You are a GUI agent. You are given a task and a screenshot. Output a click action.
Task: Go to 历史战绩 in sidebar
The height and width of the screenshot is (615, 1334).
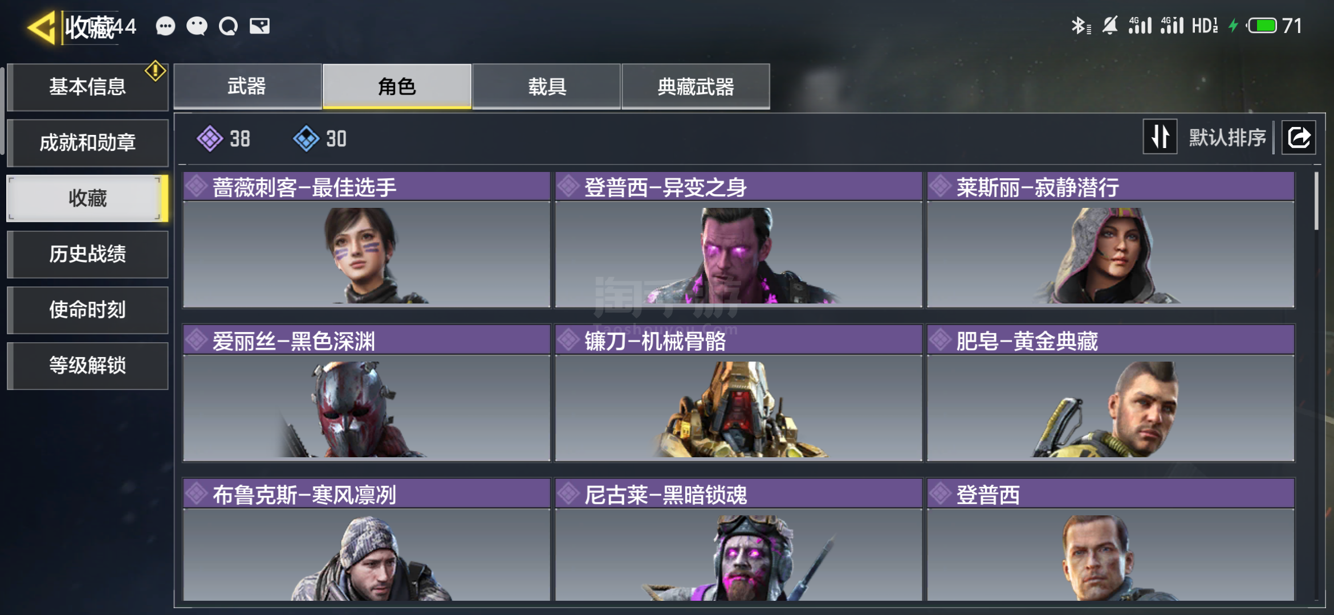point(88,254)
